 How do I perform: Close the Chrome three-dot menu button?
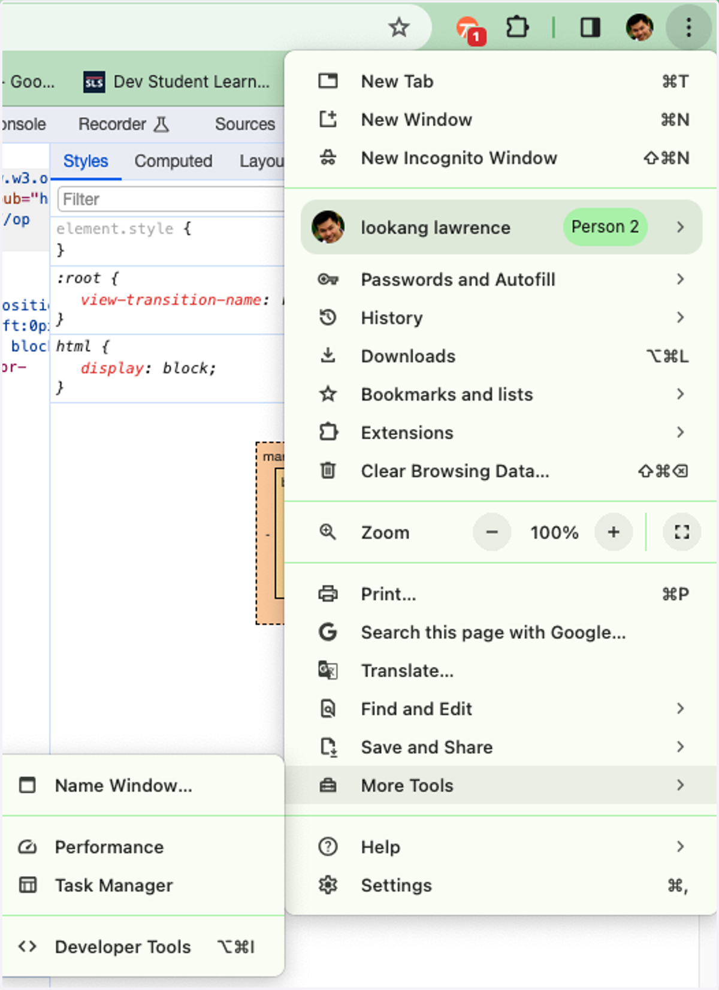click(x=688, y=27)
